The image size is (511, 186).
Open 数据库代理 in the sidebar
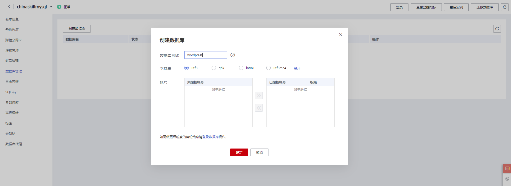[x=14, y=144]
